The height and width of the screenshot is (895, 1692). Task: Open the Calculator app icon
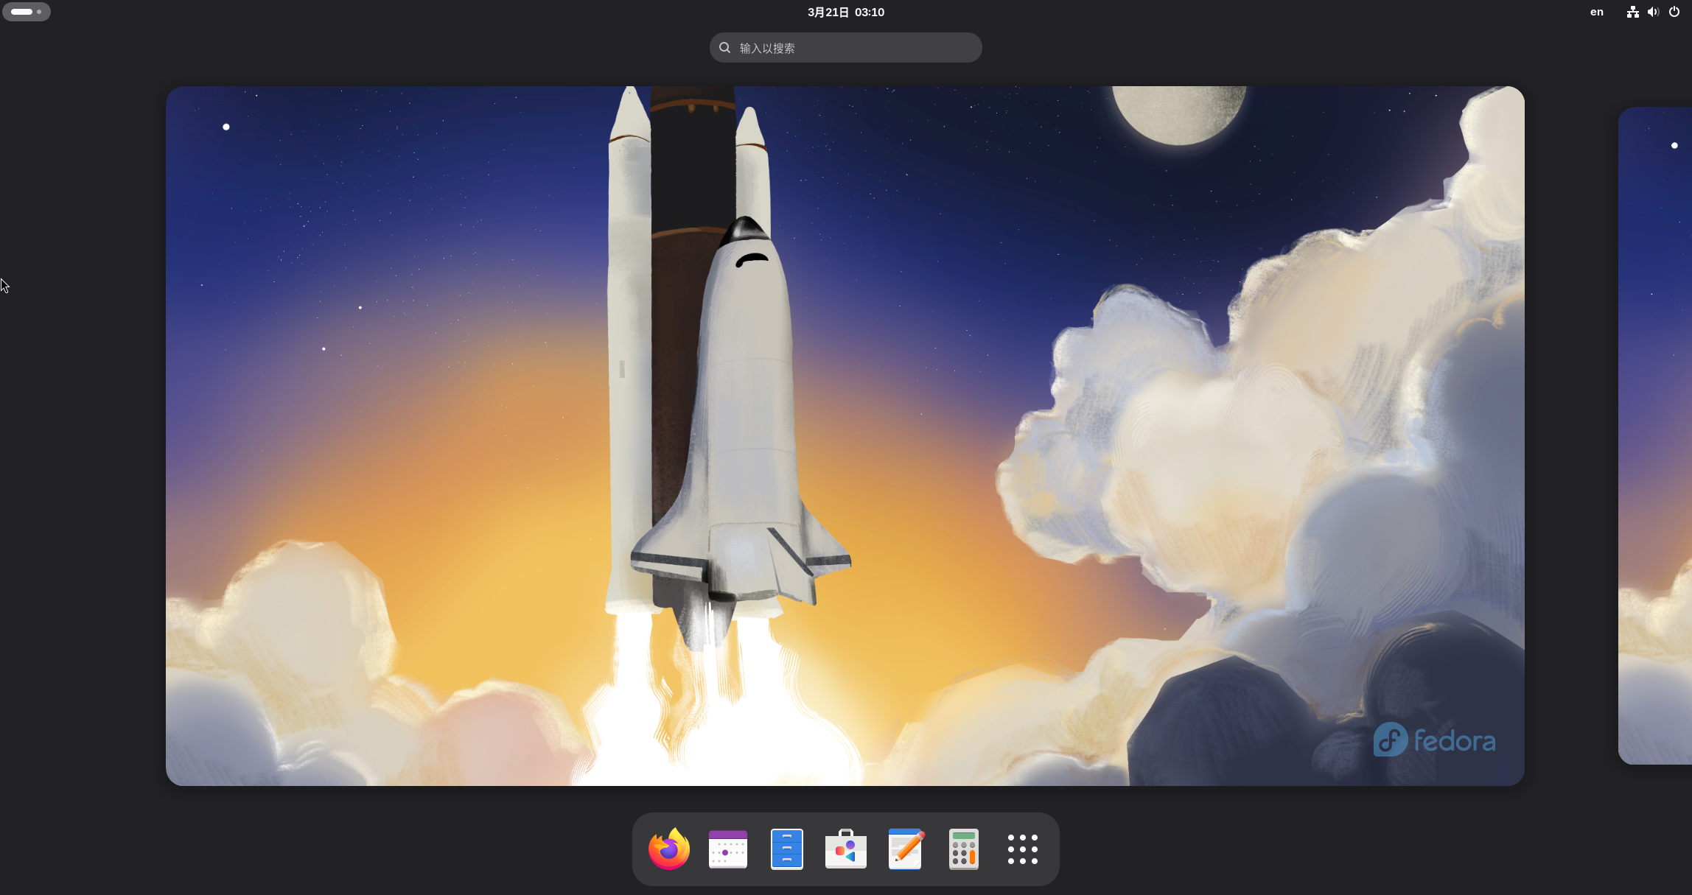pyautogui.click(x=963, y=849)
